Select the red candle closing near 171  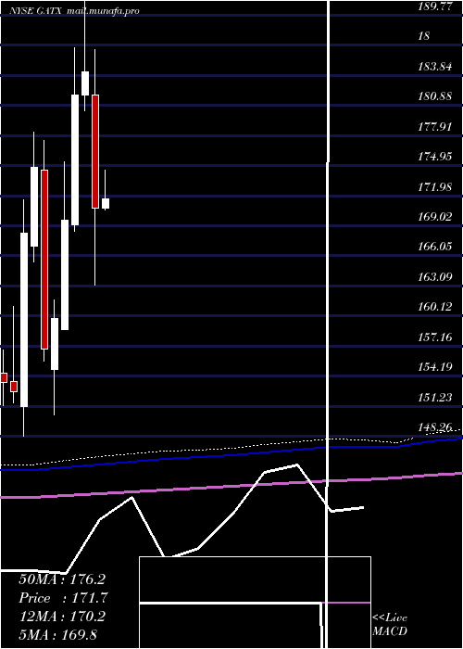pyautogui.click(x=95, y=151)
